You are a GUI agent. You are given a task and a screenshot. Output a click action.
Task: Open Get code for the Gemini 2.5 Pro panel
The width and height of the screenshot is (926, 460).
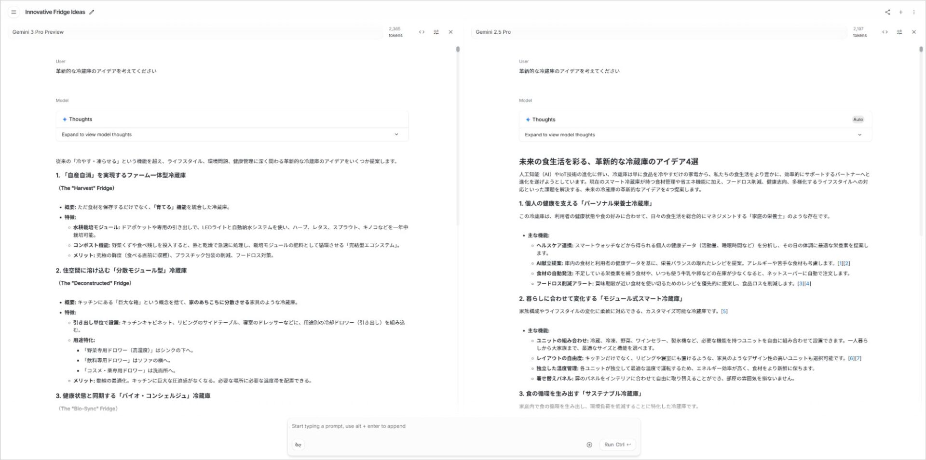pyautogui.click(x=885, y=32)
